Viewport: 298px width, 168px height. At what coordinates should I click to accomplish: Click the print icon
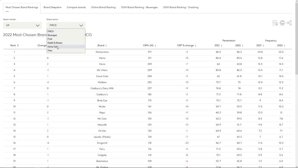coord(282,23)
